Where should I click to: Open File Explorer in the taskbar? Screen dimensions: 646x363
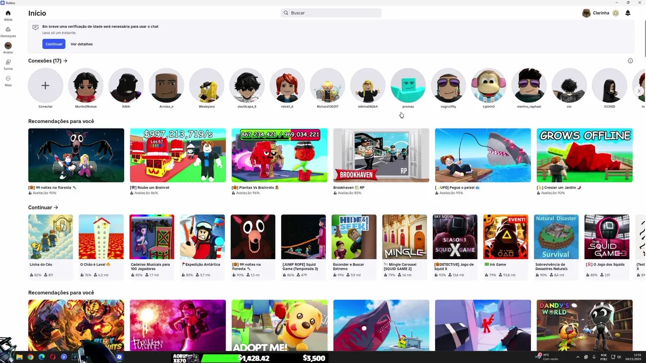(x=20, y=357)
